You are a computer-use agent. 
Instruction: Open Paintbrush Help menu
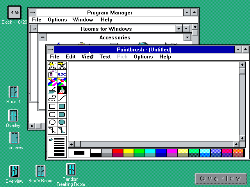pyautogui.click(x=165, y=56)
